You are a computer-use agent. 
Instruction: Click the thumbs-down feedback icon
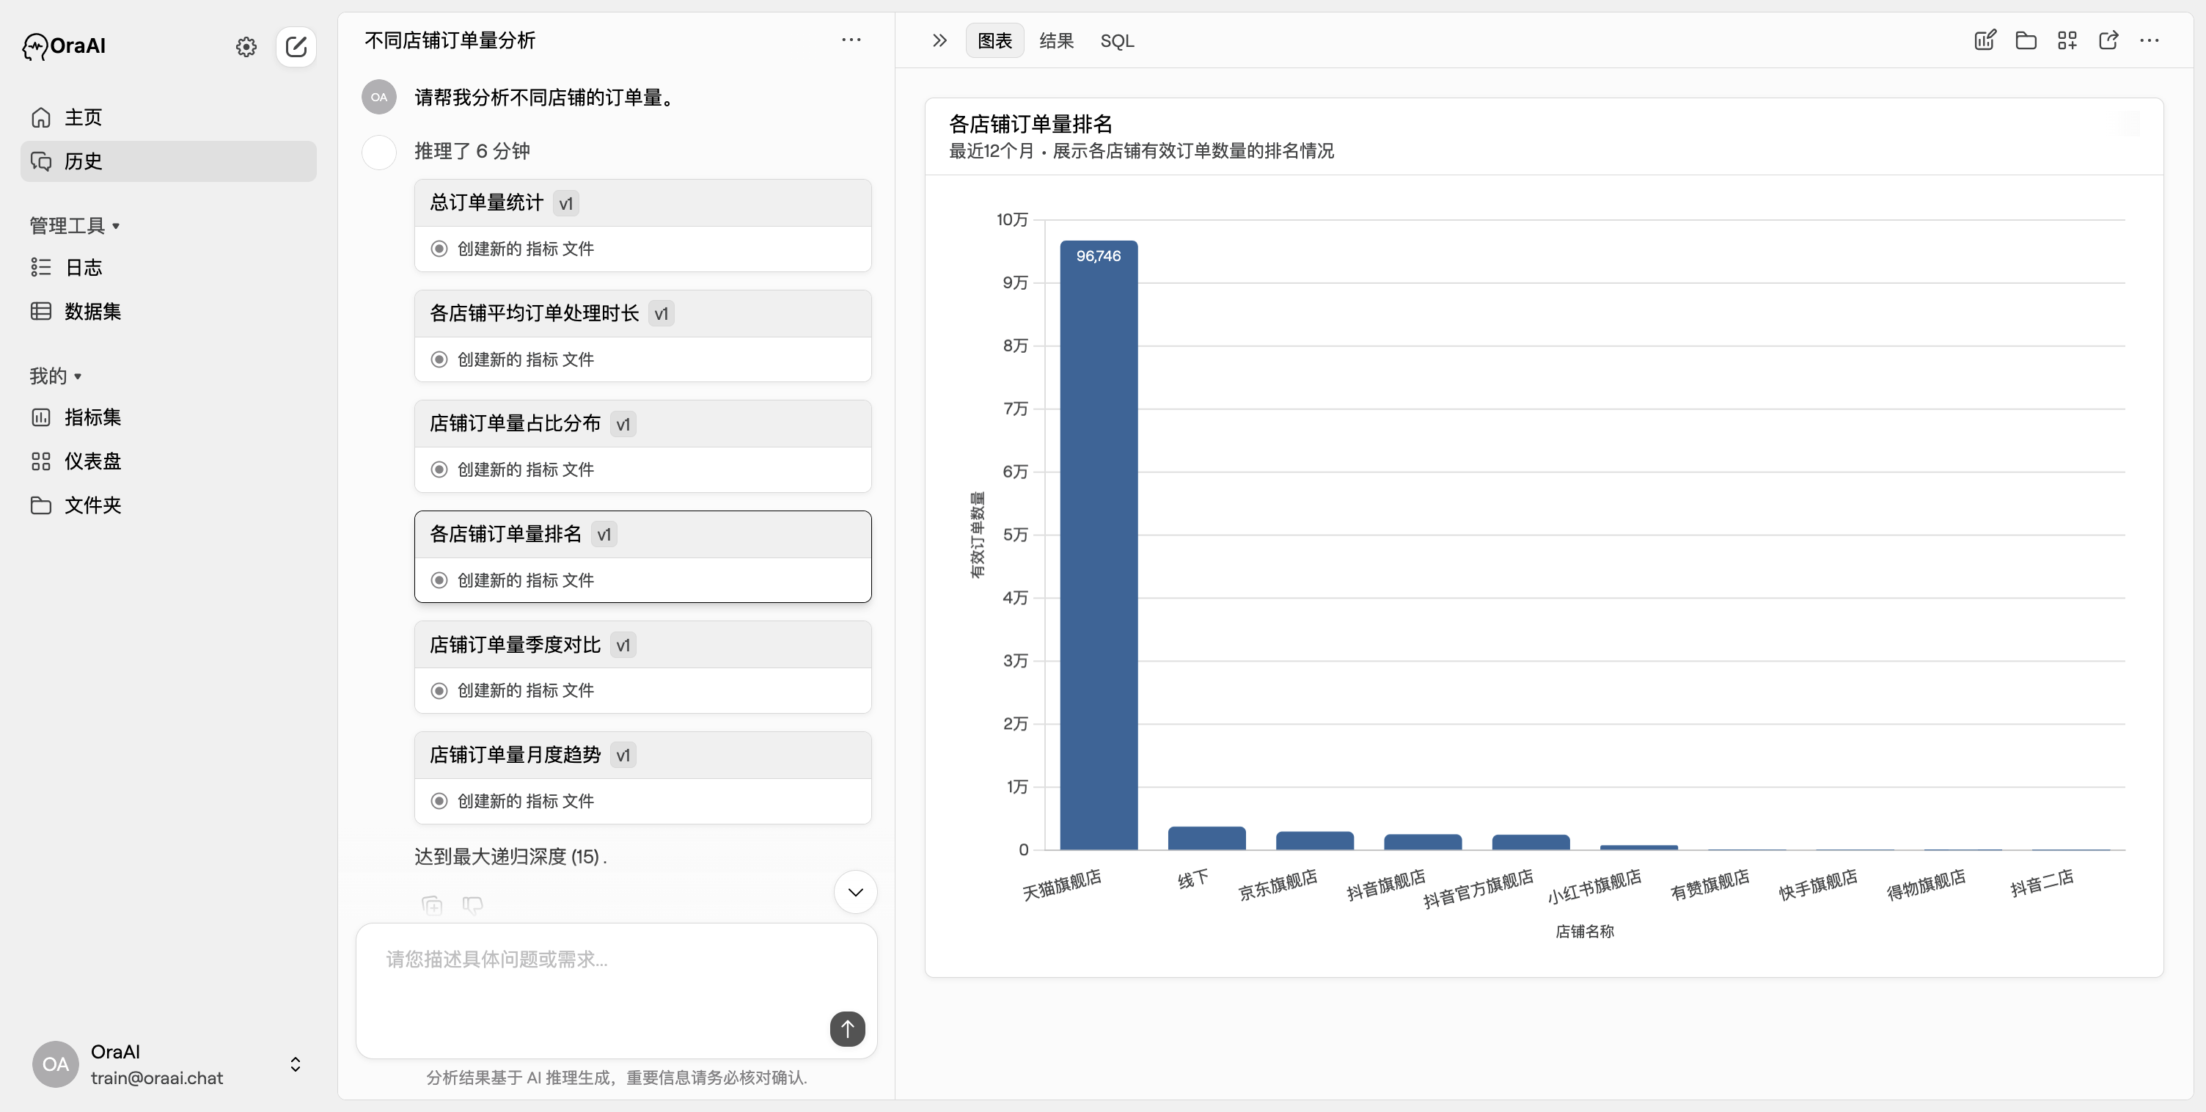(473, 904)
